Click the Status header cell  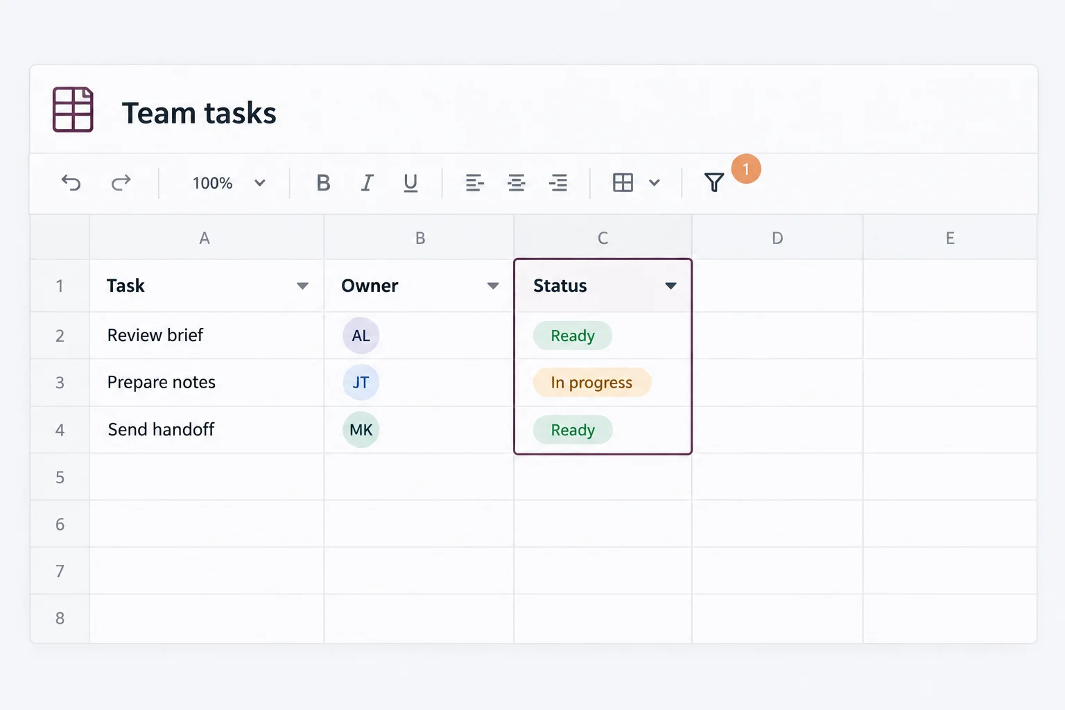(x=603, y=286)
